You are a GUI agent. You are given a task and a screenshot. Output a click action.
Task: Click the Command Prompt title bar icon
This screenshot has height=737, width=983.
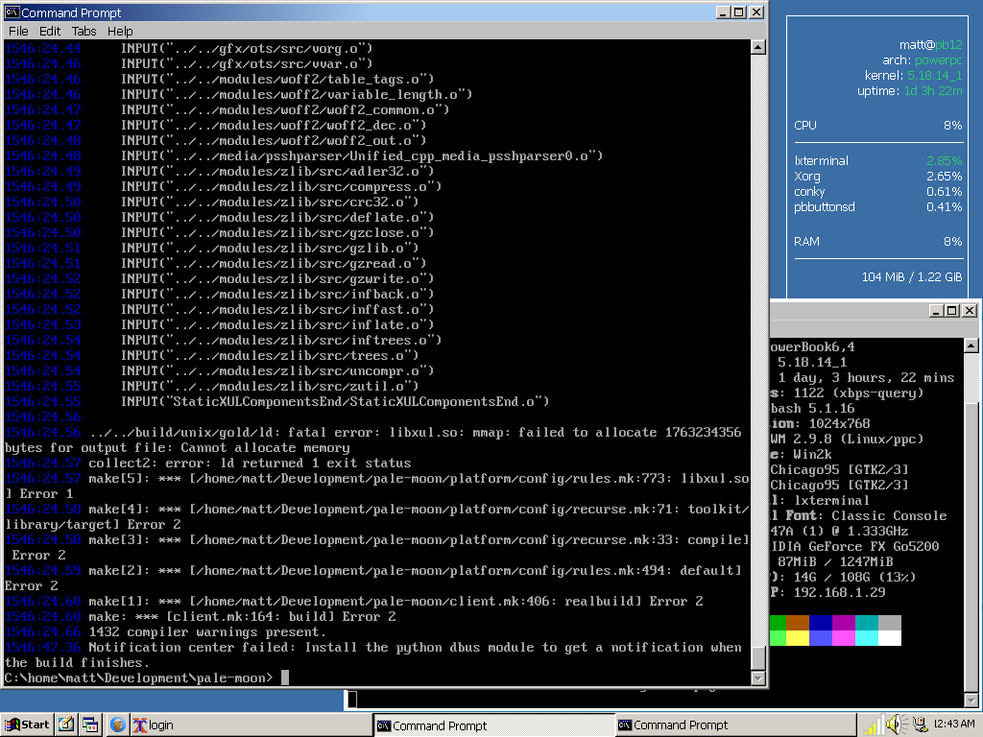point(12,12)
